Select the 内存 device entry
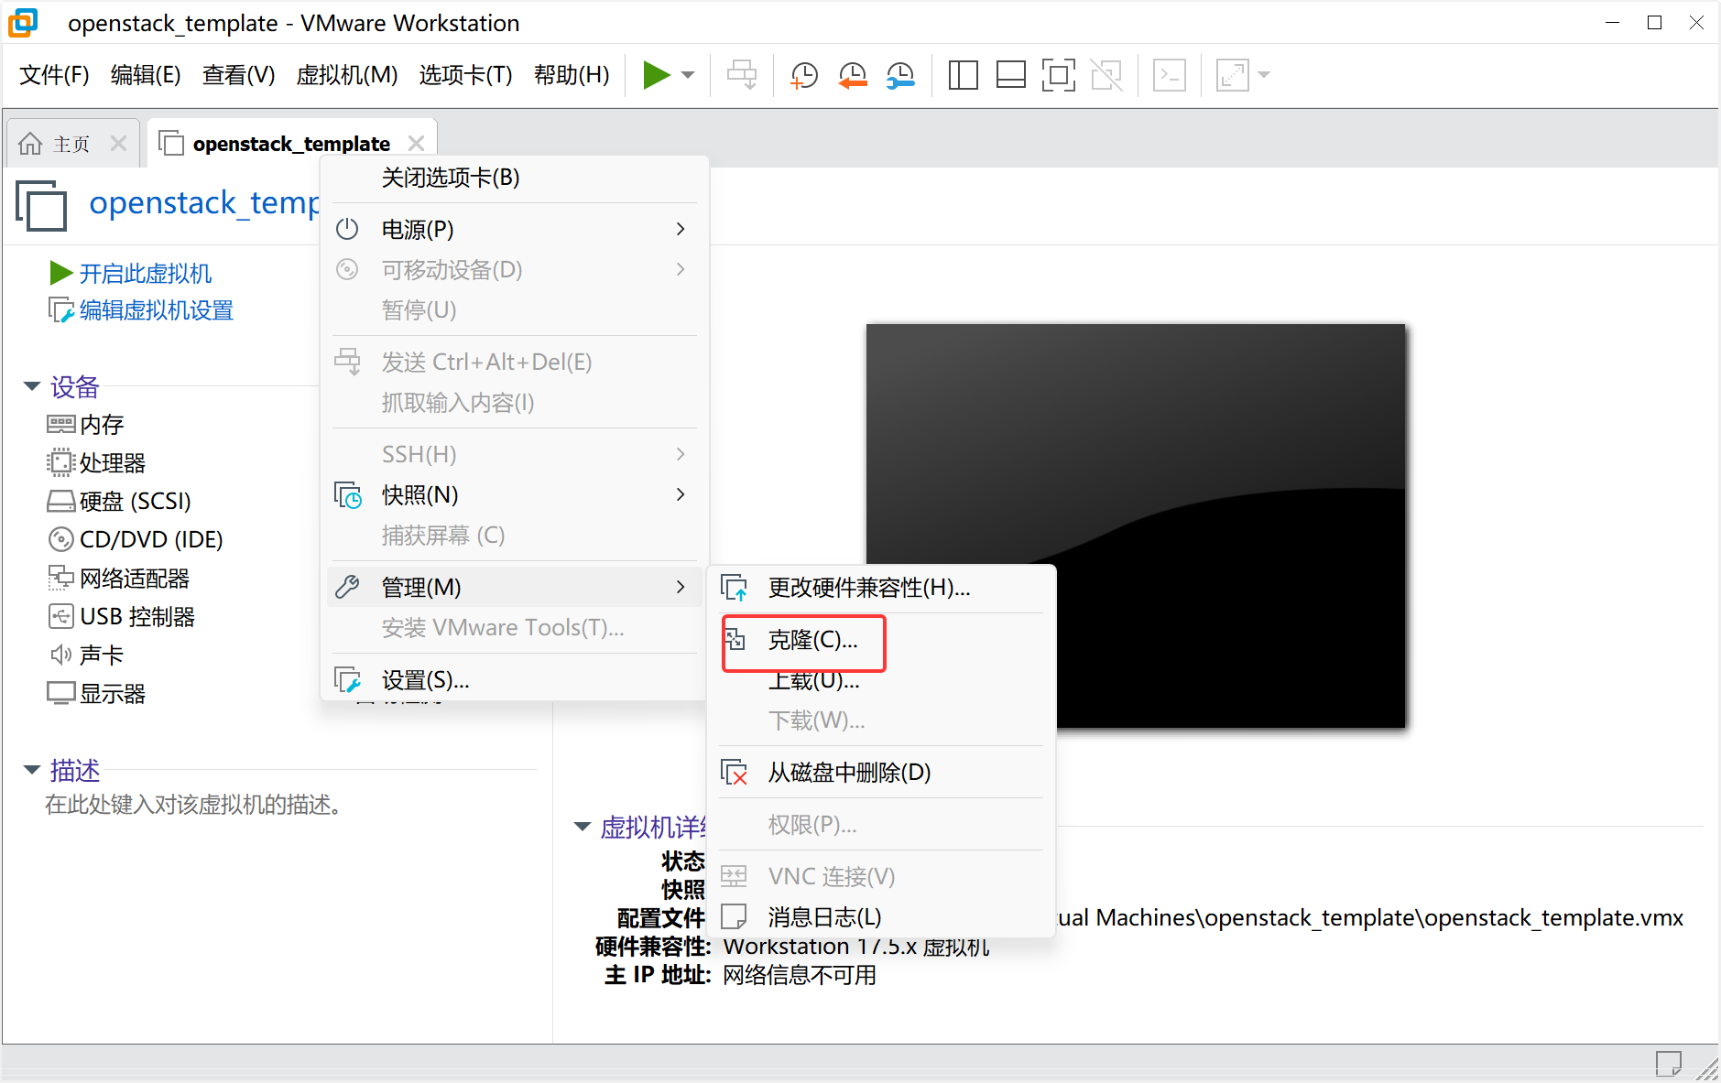The width and height of the screenshot is (1721, 1083). coord(85,425)
